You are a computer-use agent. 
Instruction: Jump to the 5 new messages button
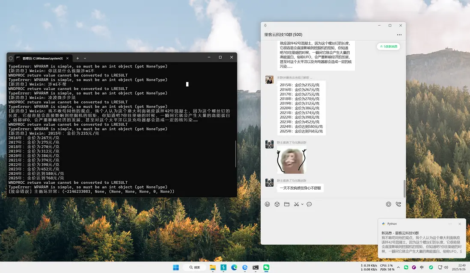pos(389,46)
